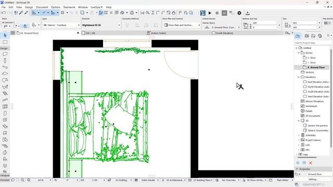Select the Slab tool in the toolbox
333x187 pixels.
coord(5,74)
